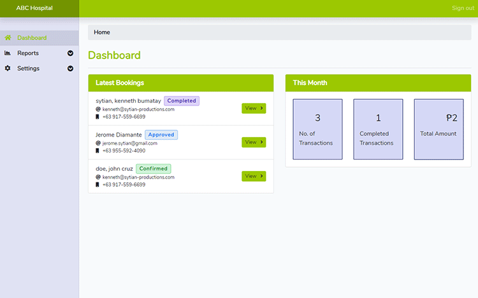Click the Completed status badge
The image size is (478, 298).
coord(182,101)
